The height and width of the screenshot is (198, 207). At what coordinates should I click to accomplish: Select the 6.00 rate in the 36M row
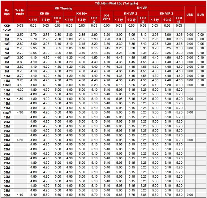pyautogui.click(x=107, y=195)
